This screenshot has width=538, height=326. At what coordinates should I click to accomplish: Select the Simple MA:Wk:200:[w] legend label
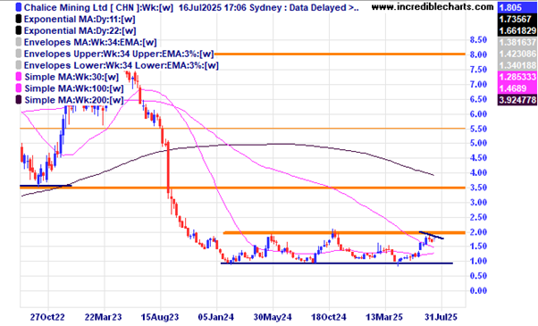(74, 100)
